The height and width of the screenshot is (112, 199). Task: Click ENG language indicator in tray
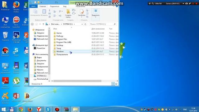tap(185, 110)
